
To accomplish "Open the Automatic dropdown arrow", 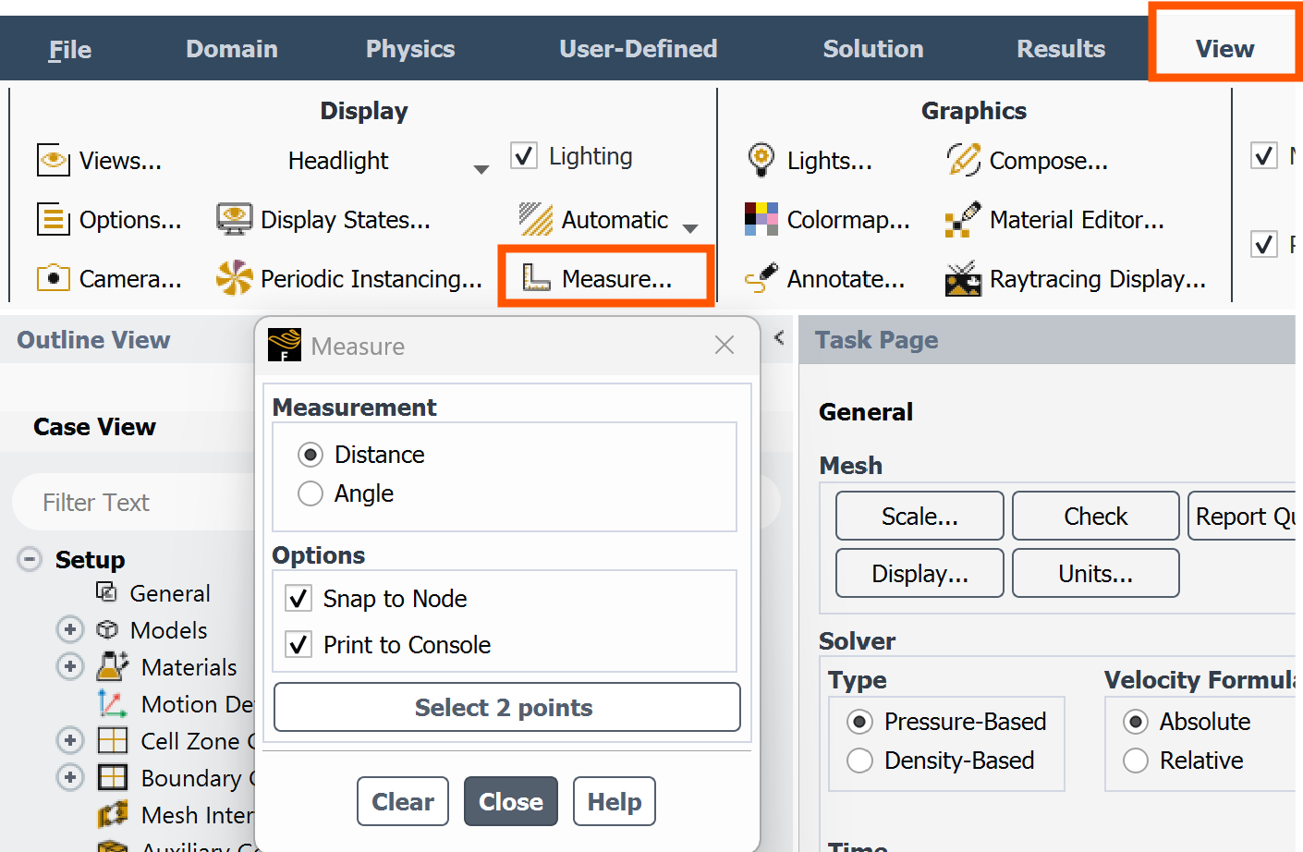I will 690,227.
